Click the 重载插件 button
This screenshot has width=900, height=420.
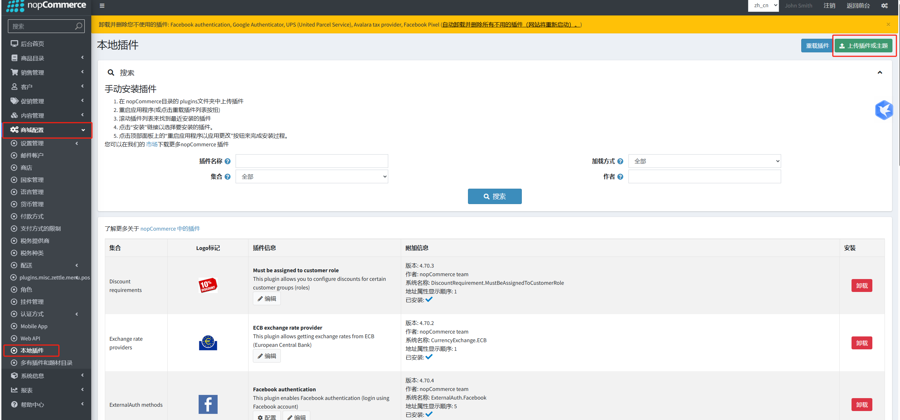tap(817, 46)
